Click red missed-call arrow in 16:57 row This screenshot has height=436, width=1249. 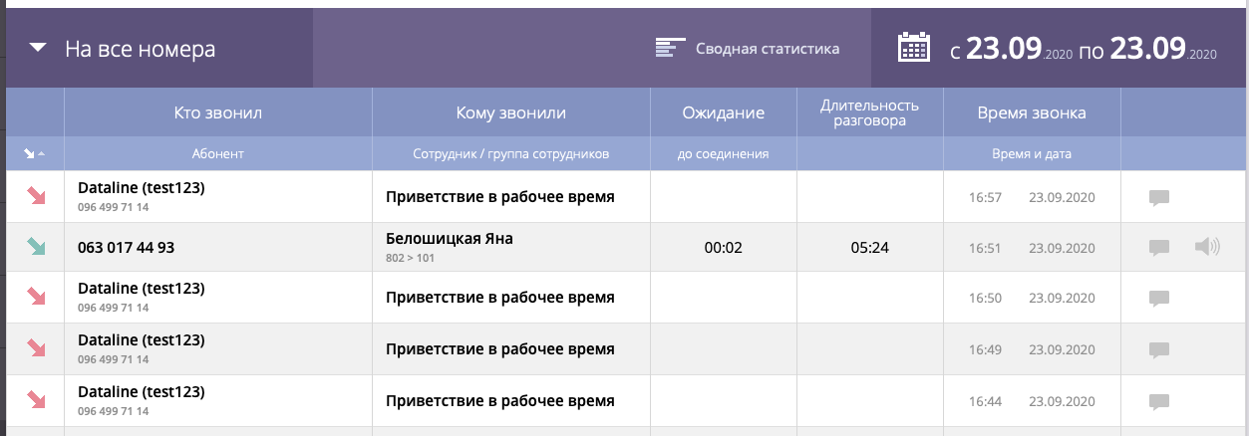pos(36,196)
